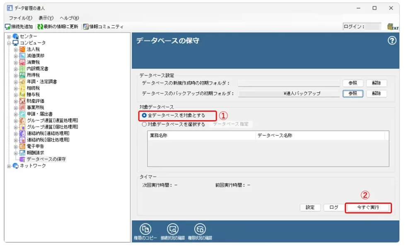Open the ヘルプ(H) menu
Screen dimensions: 406x249
point(69,18)
